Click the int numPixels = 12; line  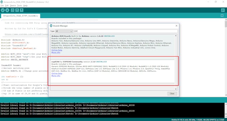pos(12,77)
